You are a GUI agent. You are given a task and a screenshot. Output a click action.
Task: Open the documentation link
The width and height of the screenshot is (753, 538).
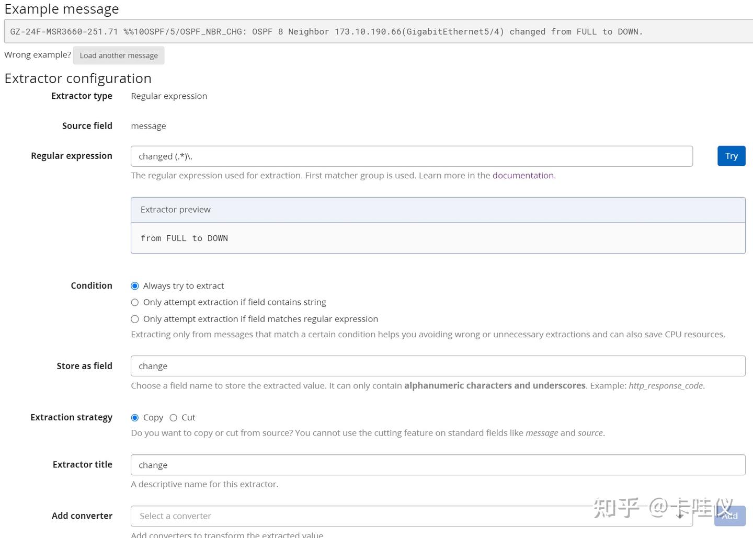523,176
